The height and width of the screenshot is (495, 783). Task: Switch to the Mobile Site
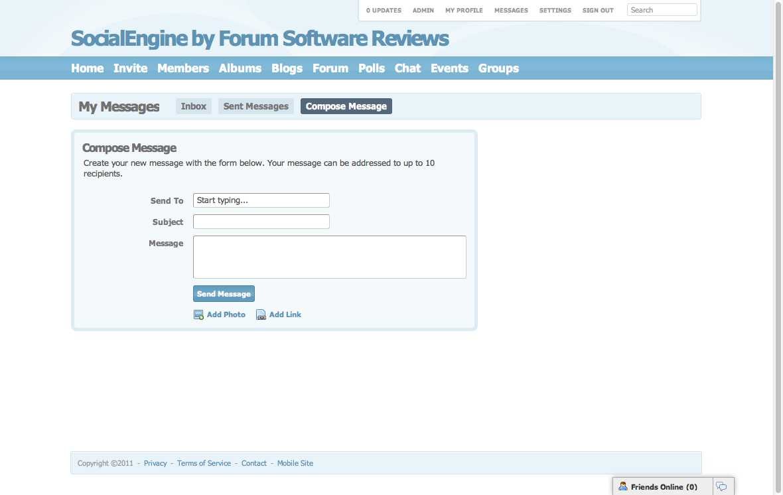click(295, 464)
